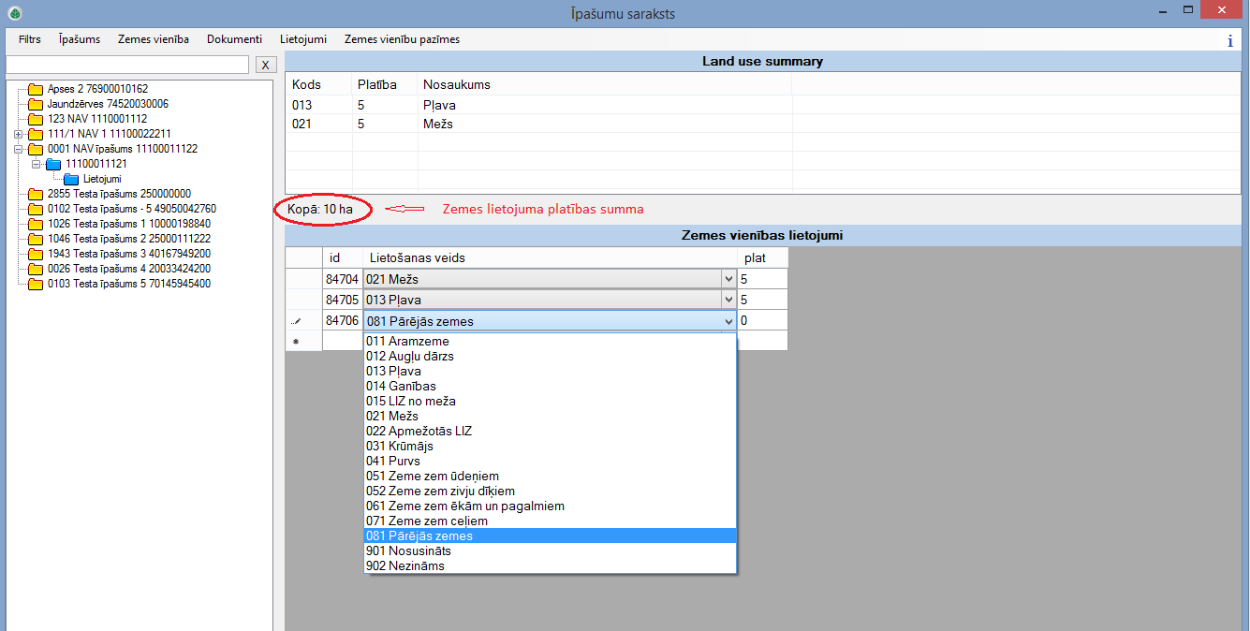Click the blue info icon at top right
The width and height of the screenshot is (1250, 631).
(x=1229, y=40)
